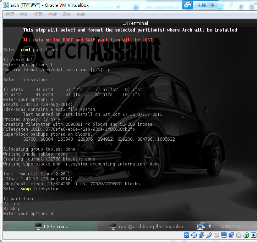Click the keyboard capture arrow status icon
This screenshot has width=257, height=242.
click(253, 235)
